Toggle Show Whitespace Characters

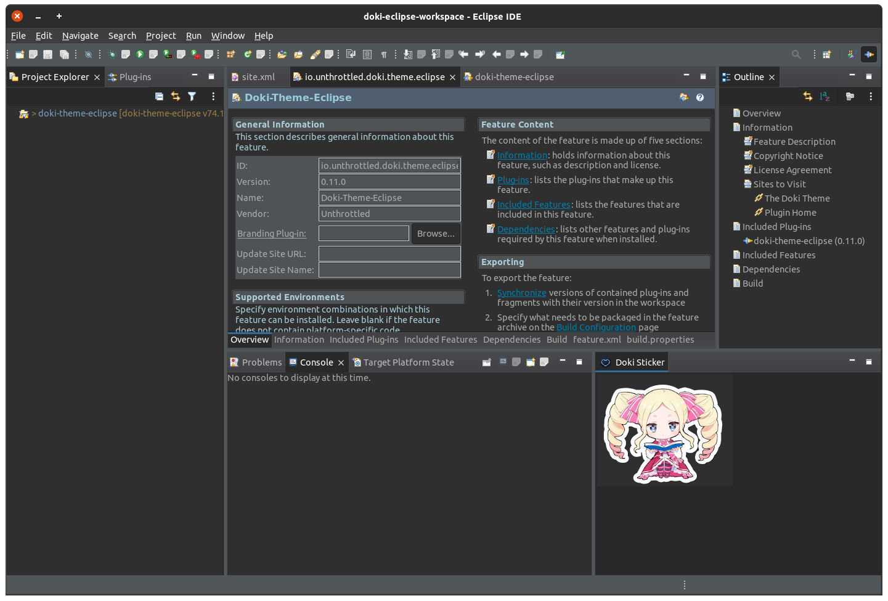point(384,54)
